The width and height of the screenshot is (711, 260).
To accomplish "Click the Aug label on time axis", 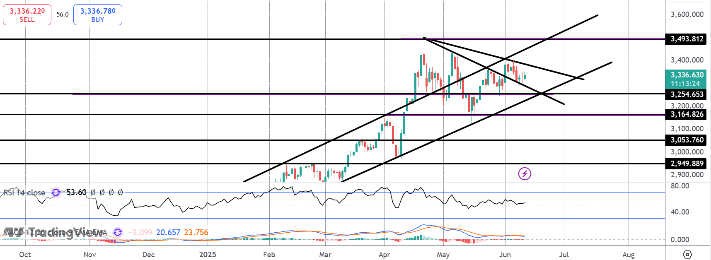I will point(628,255).
